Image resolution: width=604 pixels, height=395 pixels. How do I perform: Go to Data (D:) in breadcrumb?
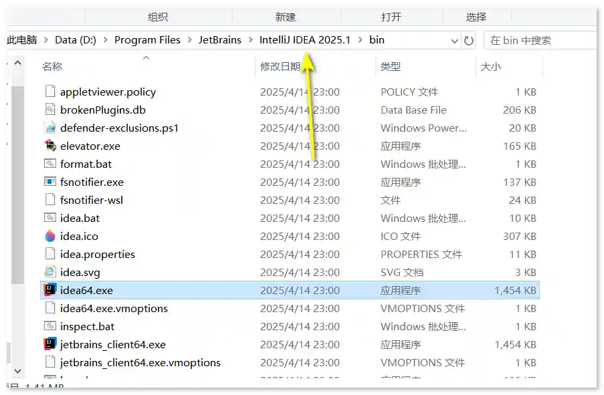[x=76, y=40]
